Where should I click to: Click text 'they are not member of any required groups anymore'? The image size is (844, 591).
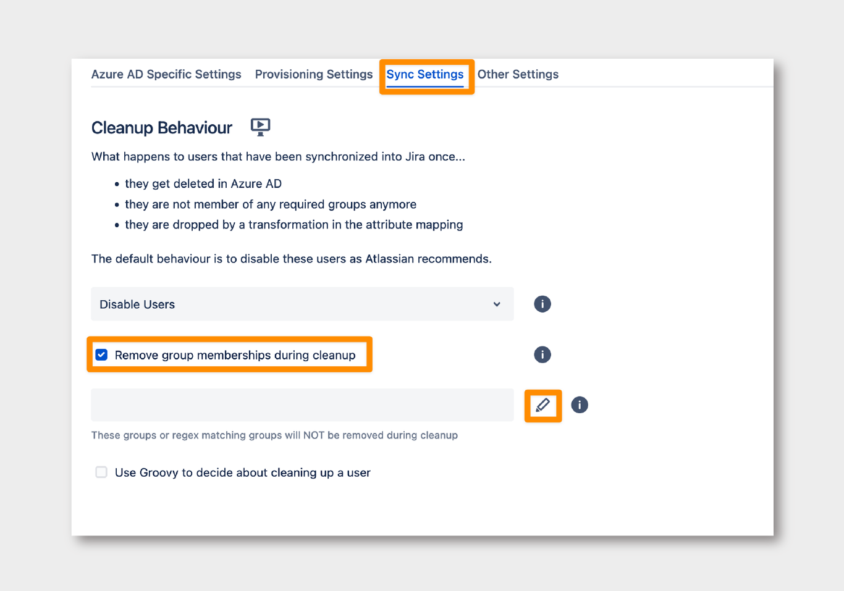[x=271, y=204]
